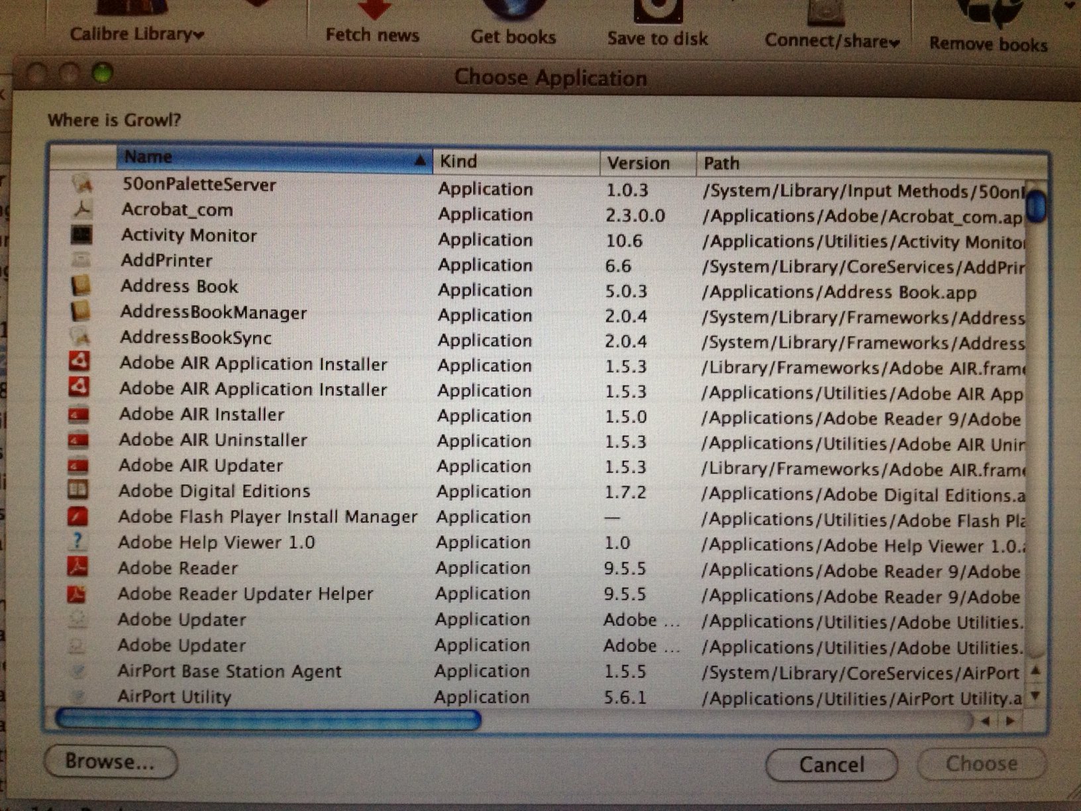1081x811 pixels.
Task: Sort the list by Path column
Action: click(x=872, y=164)
